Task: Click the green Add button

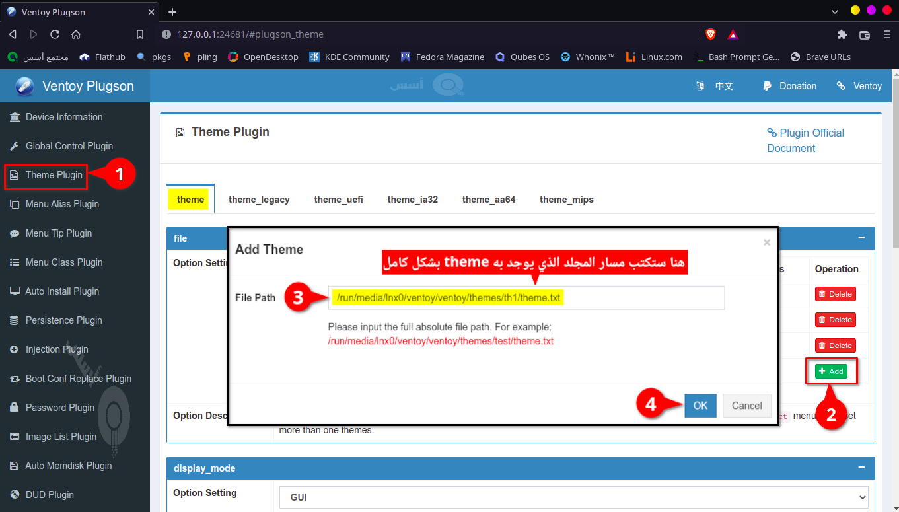Action: click(831, 371)
